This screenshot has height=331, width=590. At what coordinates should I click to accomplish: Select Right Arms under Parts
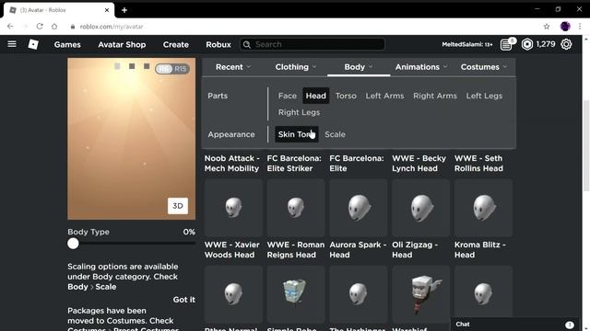point(435,96)
